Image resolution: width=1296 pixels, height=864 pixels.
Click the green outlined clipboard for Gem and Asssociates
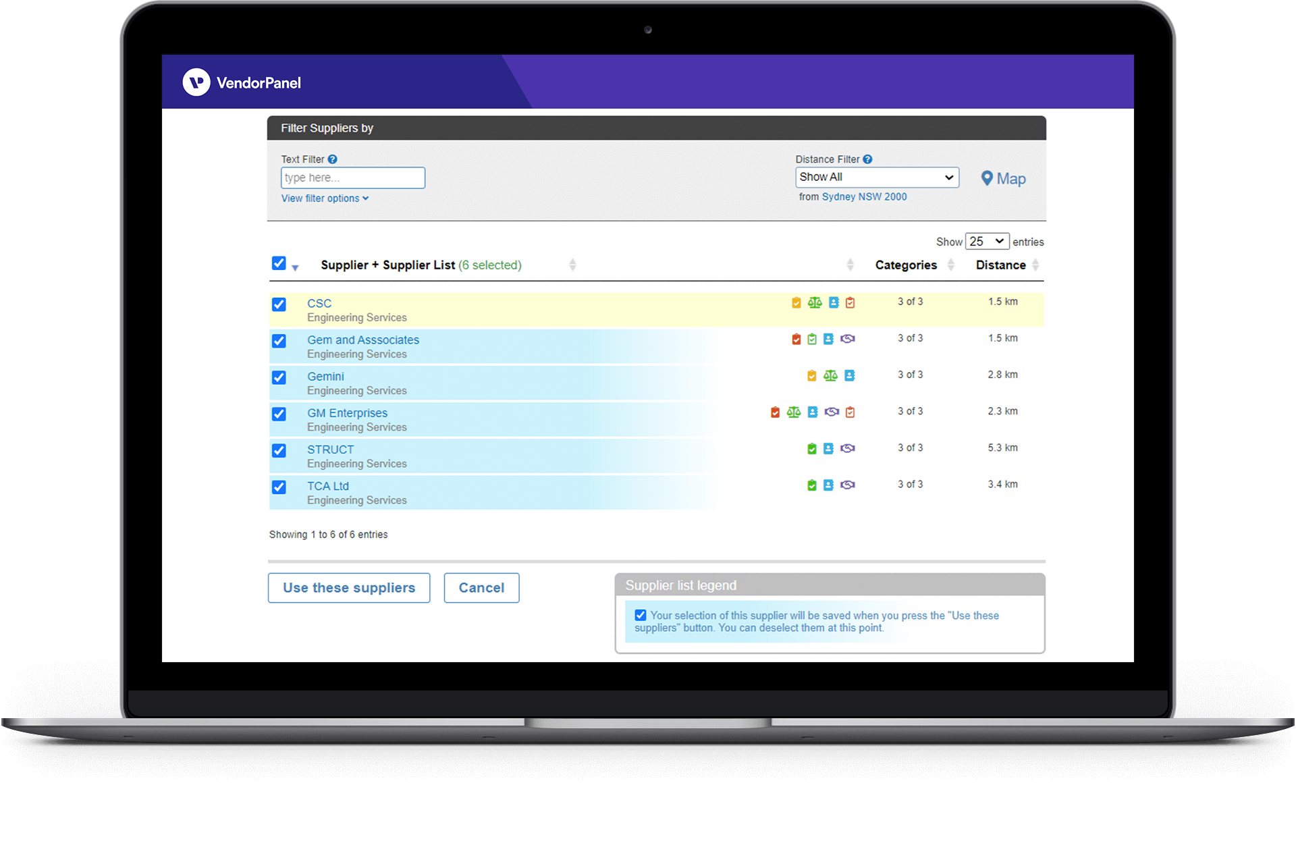pos(812,339)
